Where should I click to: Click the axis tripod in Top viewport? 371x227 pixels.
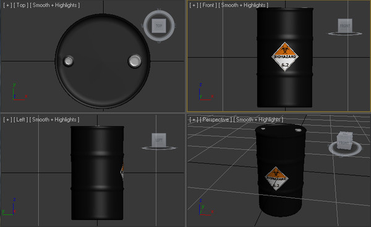tap(19, 92)
